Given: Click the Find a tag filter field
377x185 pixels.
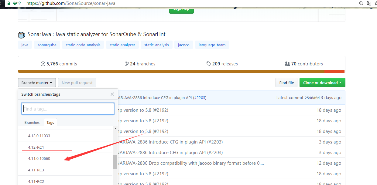Looking at the screenshot, I should click(68, 109).
